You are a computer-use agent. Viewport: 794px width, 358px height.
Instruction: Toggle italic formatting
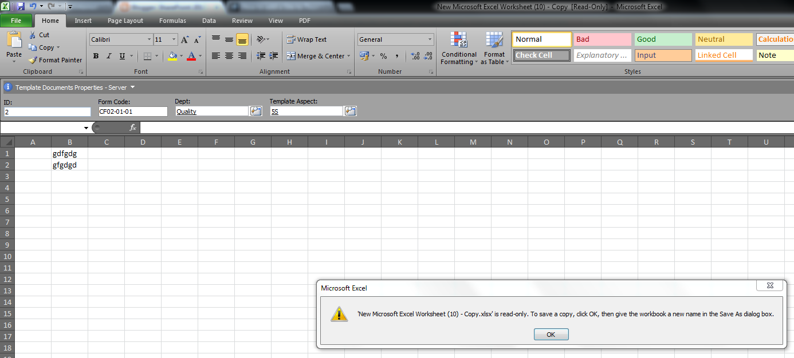point(109,56)
